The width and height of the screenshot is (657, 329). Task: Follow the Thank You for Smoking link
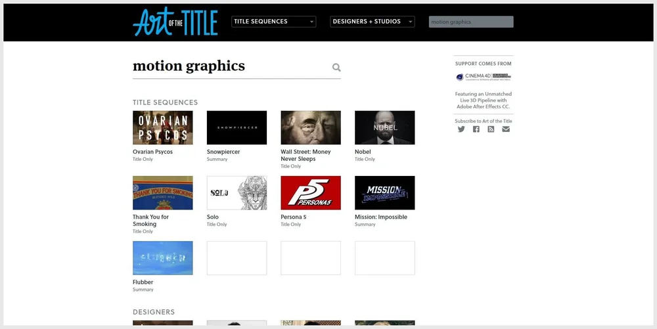pyautogui.click(x=151, y=220)
